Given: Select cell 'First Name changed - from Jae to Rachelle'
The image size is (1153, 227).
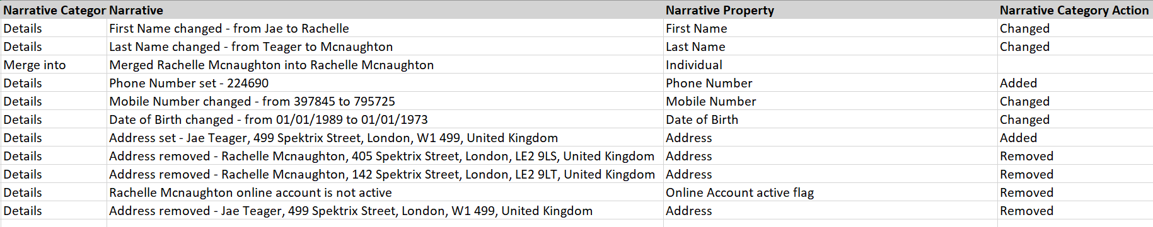Looking at the screenshot, I should (385, 28).
